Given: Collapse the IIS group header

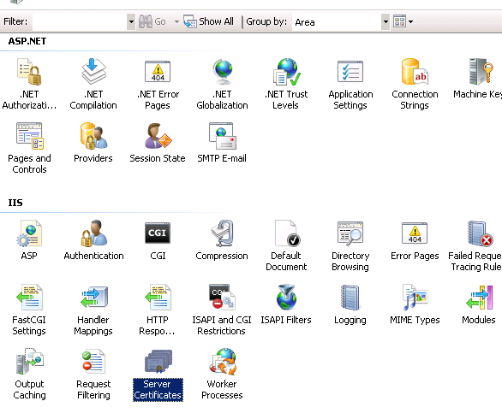Looking at the screenshot, I should 15,203.
